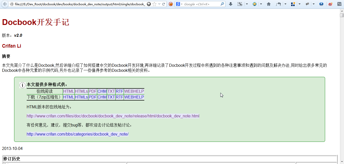Reload the current page

[164, 4]
